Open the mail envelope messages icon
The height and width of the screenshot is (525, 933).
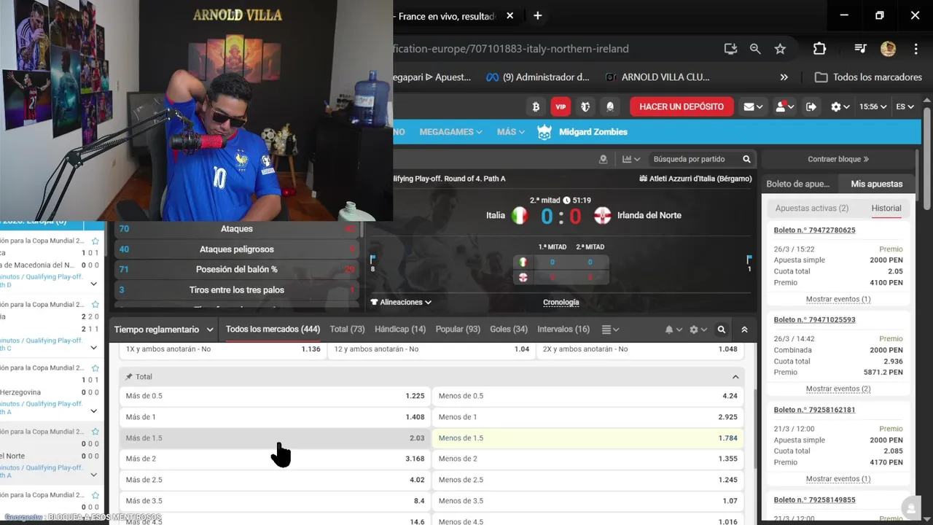tap(753, 106)
